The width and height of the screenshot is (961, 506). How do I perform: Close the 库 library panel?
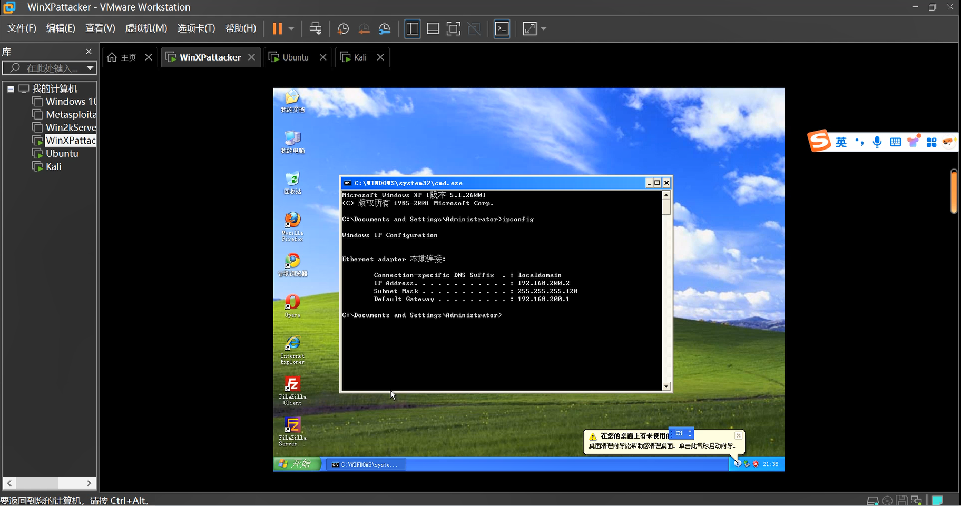click(x=89, y=51)
